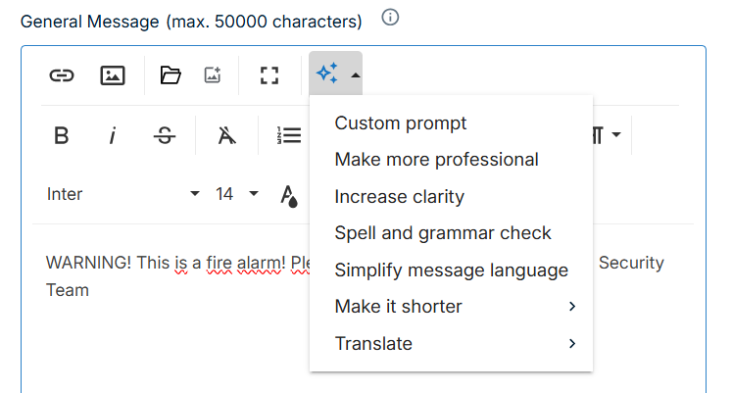The height and width of the screenshot is (393, 732).
Task: Open the font size 14 dropdown
Action: click(x=236, y=194)
